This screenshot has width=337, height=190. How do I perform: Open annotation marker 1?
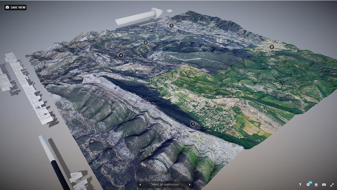[x=171, y=25]
